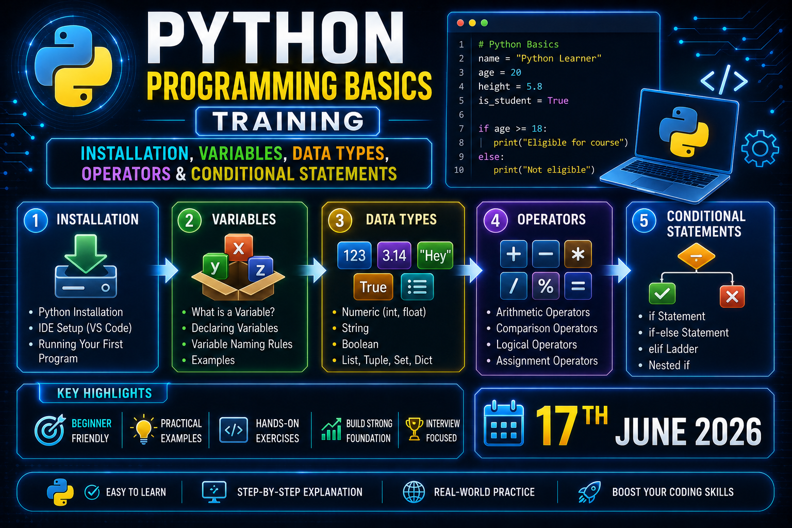Click the monitor icon beside Step-by-Step Explanation
792x528 pixels.
coord(214,492)
